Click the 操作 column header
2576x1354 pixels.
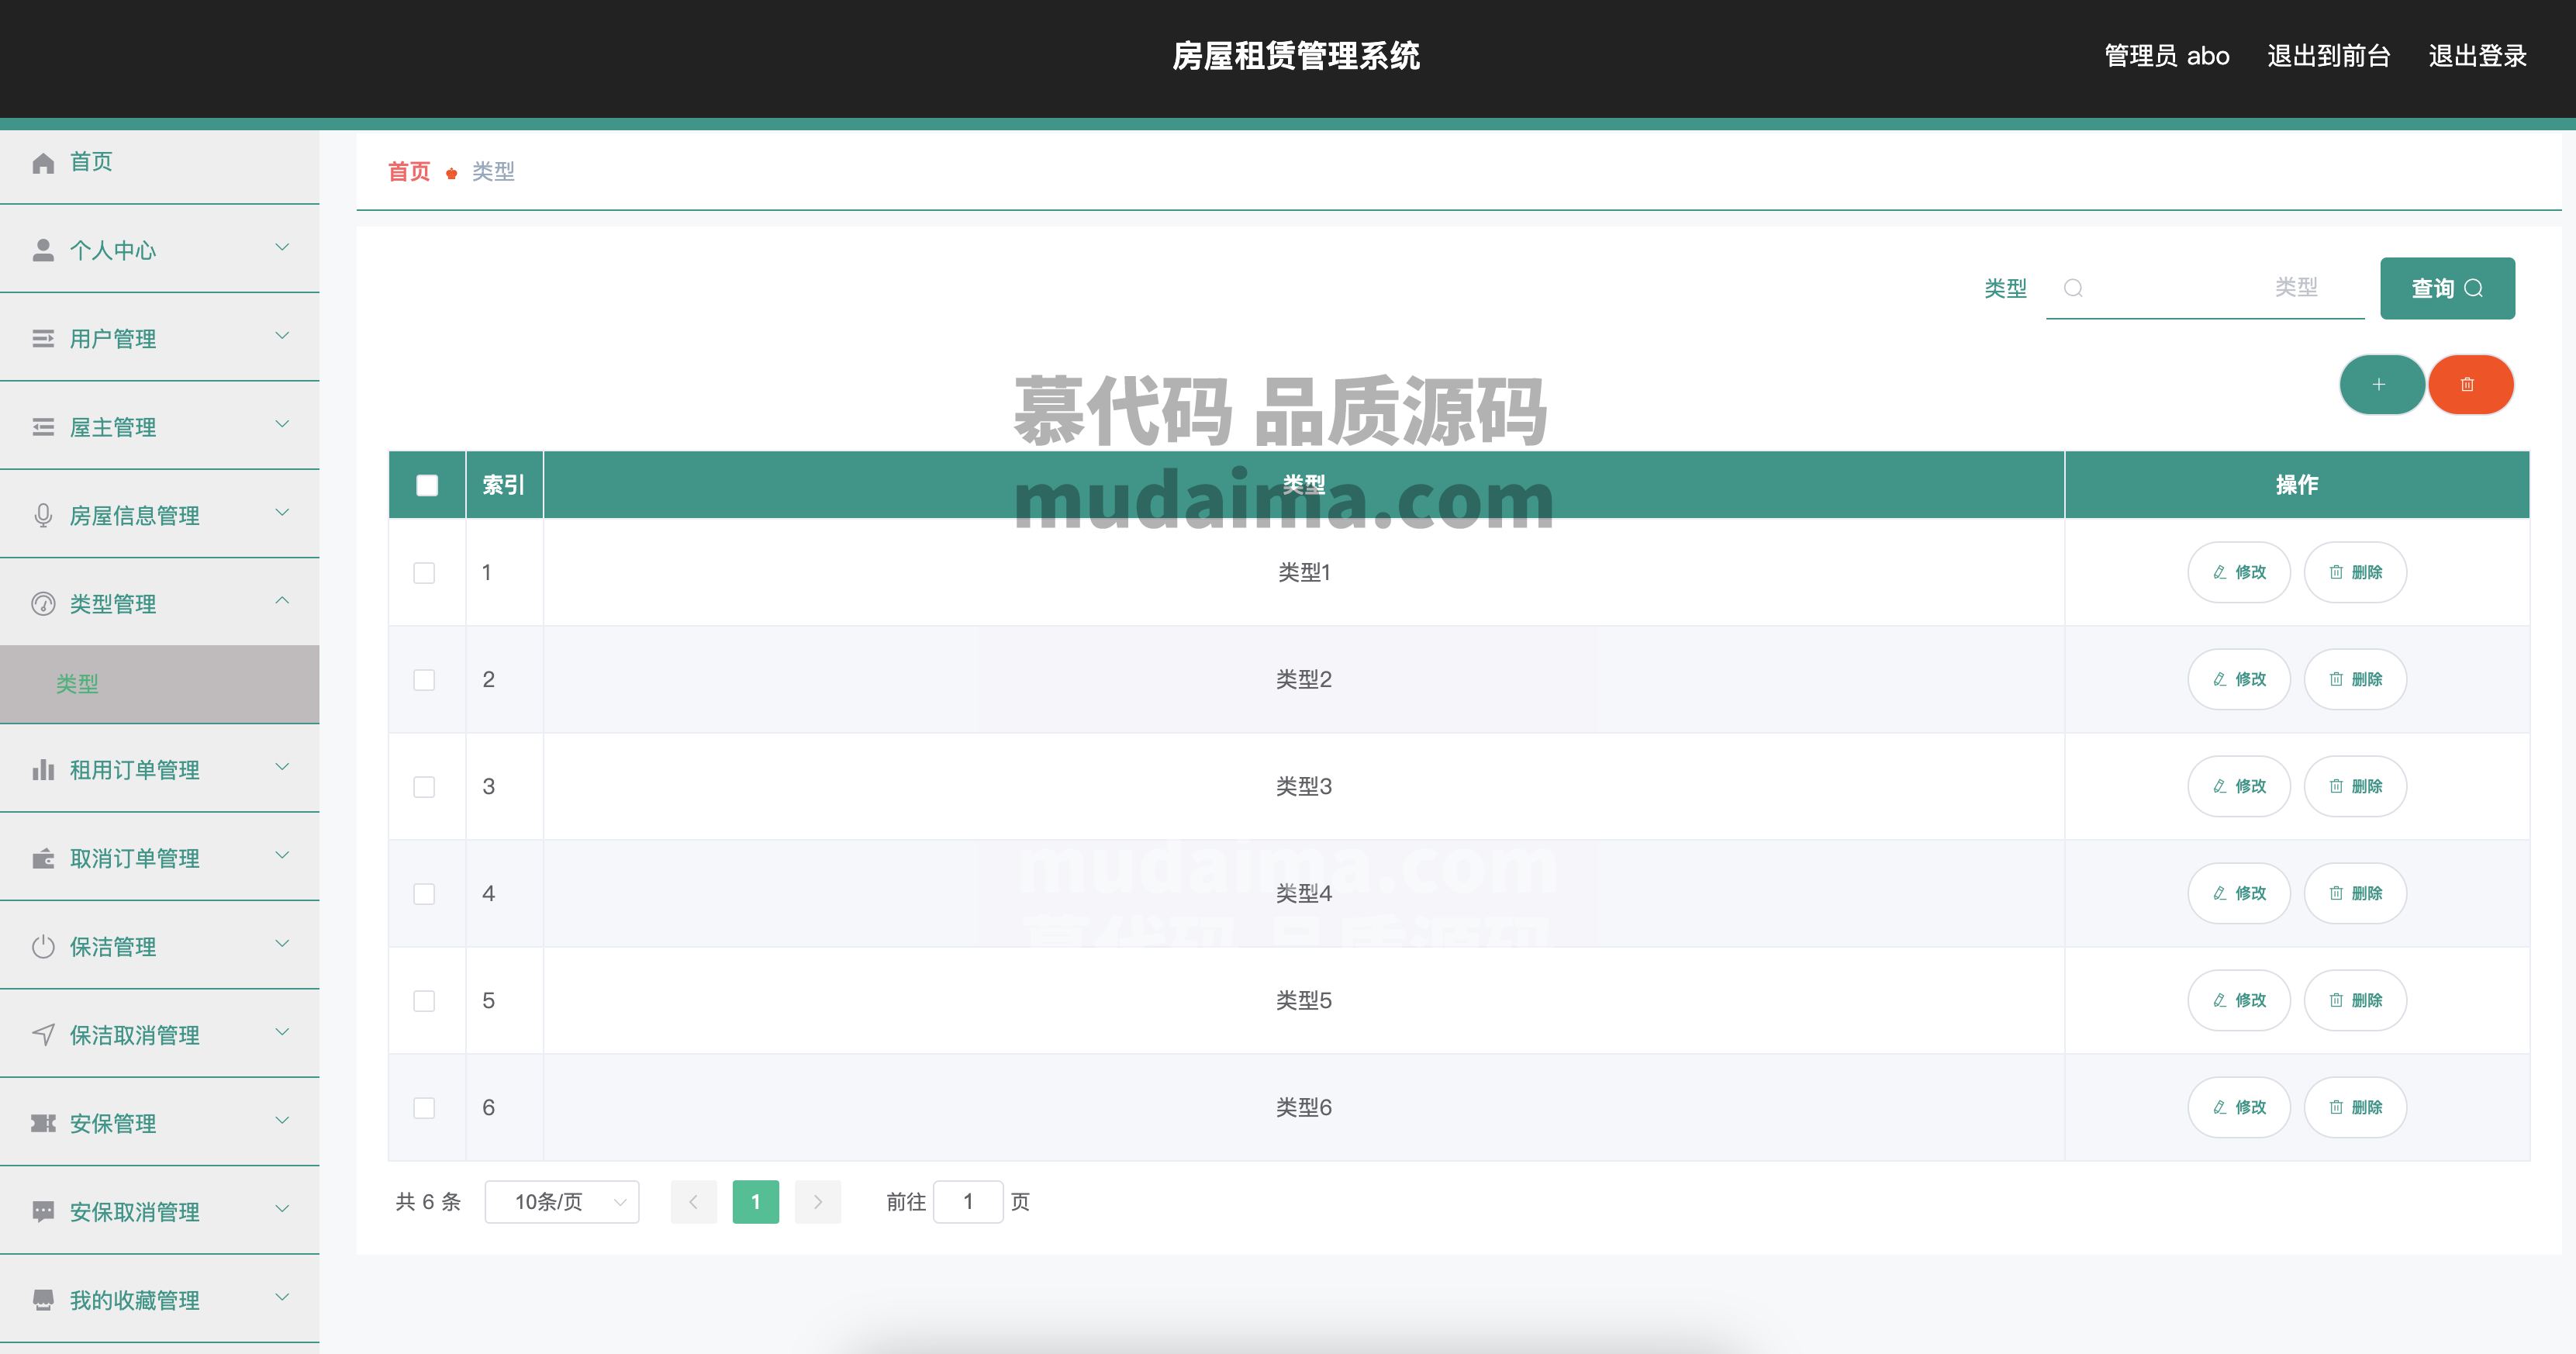click(x=2297, y=485)
